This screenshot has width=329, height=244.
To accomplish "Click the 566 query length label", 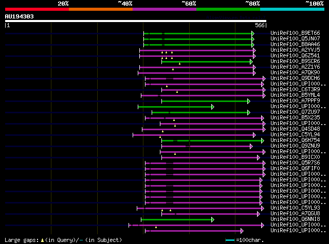I will pos(260,25).
